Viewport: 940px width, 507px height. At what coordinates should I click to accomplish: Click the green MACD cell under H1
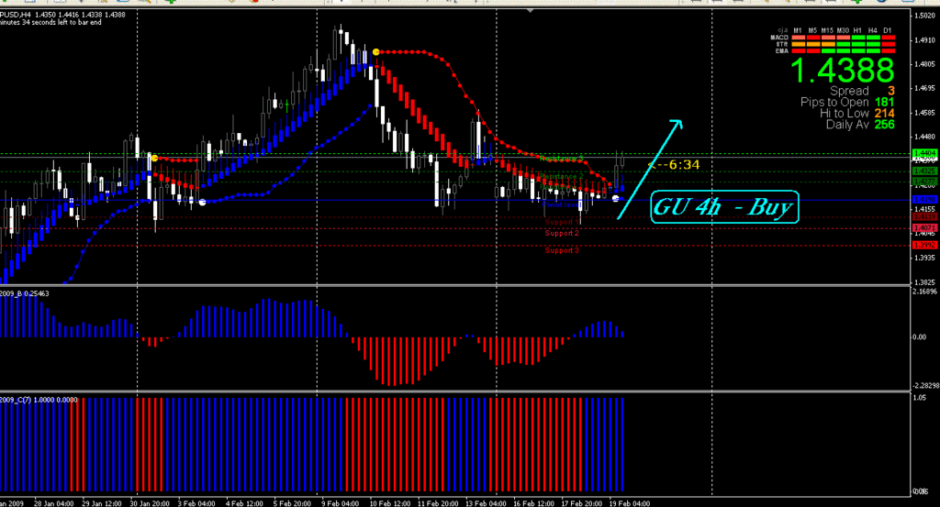[x=858, y=38]
